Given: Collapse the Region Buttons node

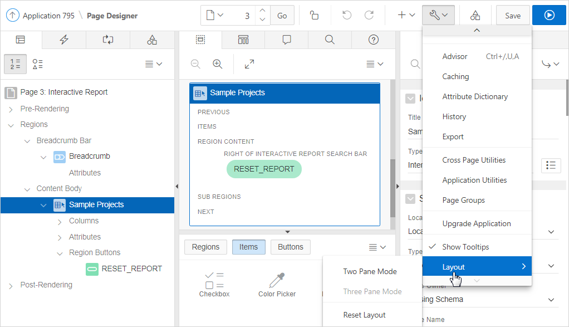Looking at the screenshot, I should pyautogui.click(x=60, y=253).
